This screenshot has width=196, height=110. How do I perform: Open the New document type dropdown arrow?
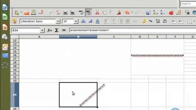pyautogui.click(x=21, y=12)
